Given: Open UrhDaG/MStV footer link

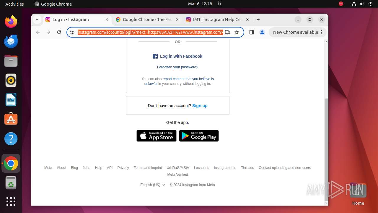Looking at the screenshot, I should (x=178, y=168).
